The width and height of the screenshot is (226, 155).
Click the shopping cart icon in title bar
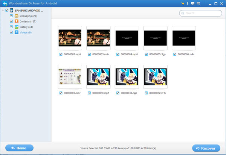click(x=183, y=3)
